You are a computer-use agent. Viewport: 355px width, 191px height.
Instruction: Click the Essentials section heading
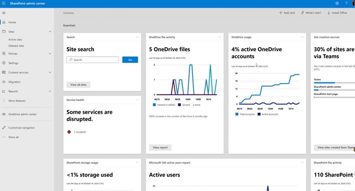(69, 25)
